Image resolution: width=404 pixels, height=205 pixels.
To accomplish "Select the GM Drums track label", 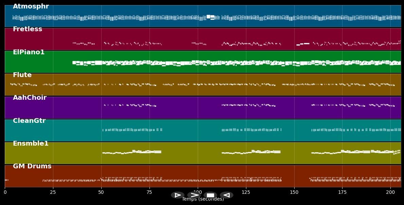I will click(x=32, y=166).
